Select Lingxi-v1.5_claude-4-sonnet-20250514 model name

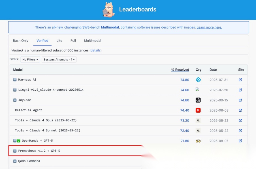51,90
